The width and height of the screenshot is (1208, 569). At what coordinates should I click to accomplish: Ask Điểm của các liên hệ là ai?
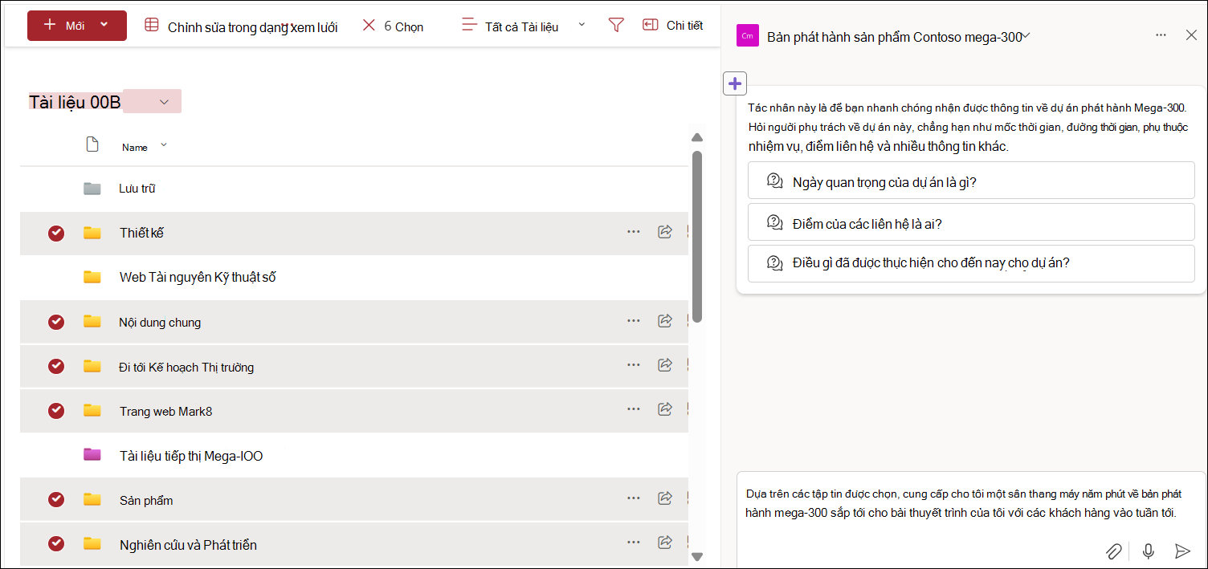[971, 223]
